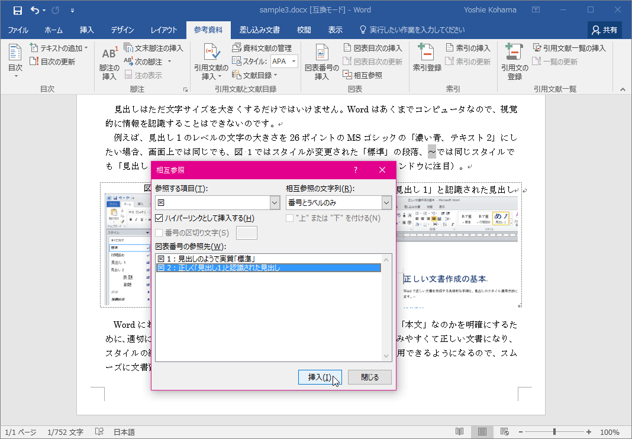Click the 共有 share button

pyautogui.click(x=605, y=30)
